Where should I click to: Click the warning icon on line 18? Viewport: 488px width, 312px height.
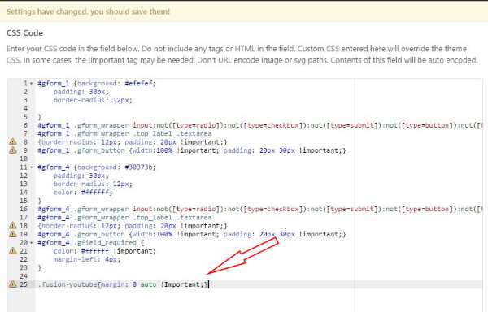click(x=12, y=226)
